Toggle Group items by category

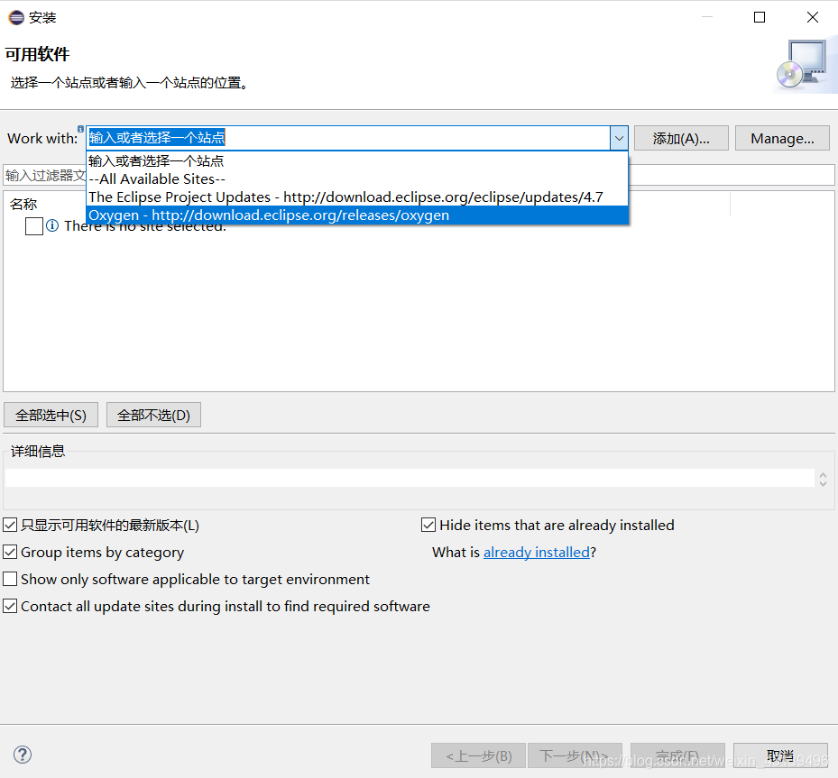[x=10, y=552]
